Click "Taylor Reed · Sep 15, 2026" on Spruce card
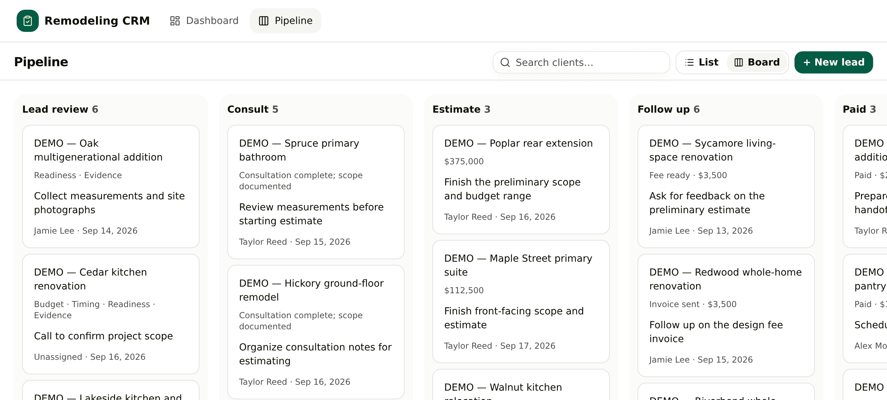Screen dimensions: 887x400 point(295,242)
